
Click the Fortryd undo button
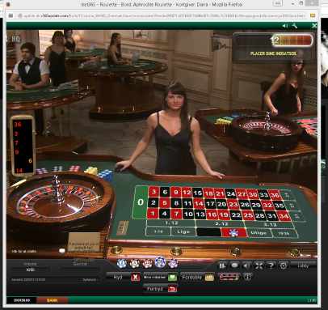[160, 289]
